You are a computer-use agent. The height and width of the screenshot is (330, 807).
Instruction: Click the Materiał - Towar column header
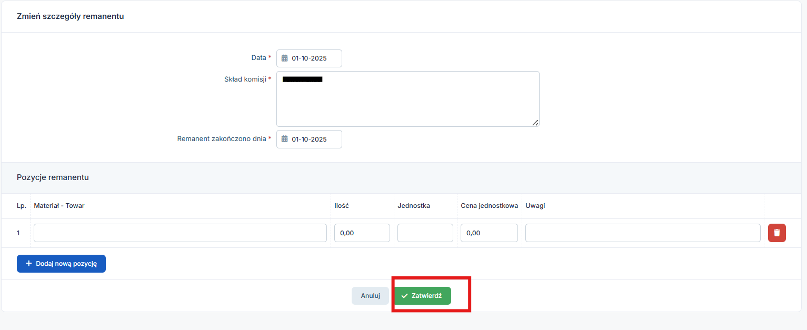pyautogui.click(x=59, y=206)
